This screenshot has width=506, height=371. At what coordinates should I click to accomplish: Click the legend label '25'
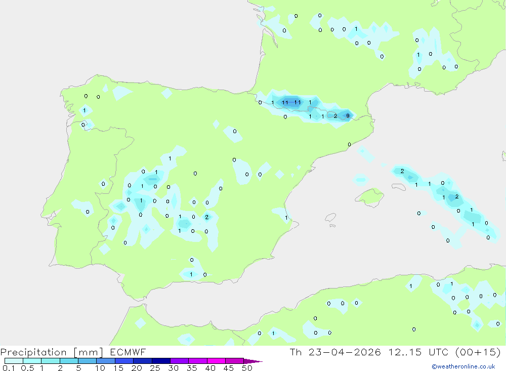click(x=155, y=368)
